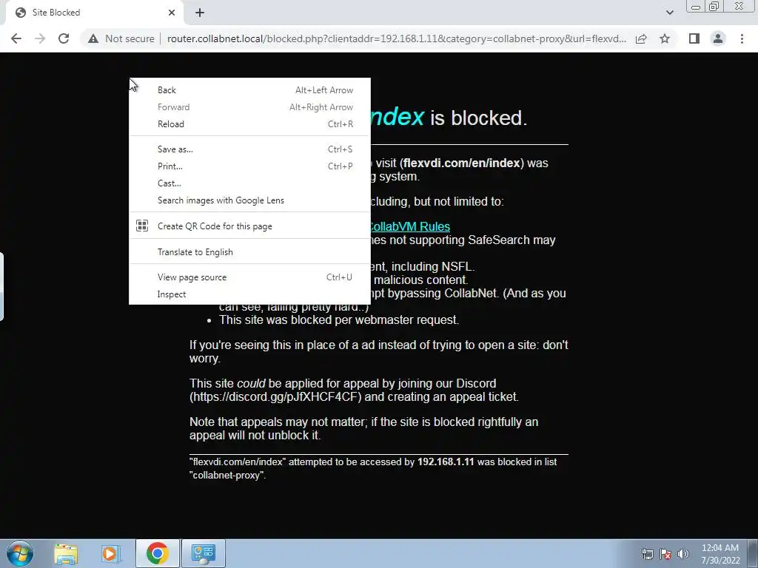Click "This site was blocked per webmaster request"
The height and width of the screenshot is (568, 758).
point(339,320)
